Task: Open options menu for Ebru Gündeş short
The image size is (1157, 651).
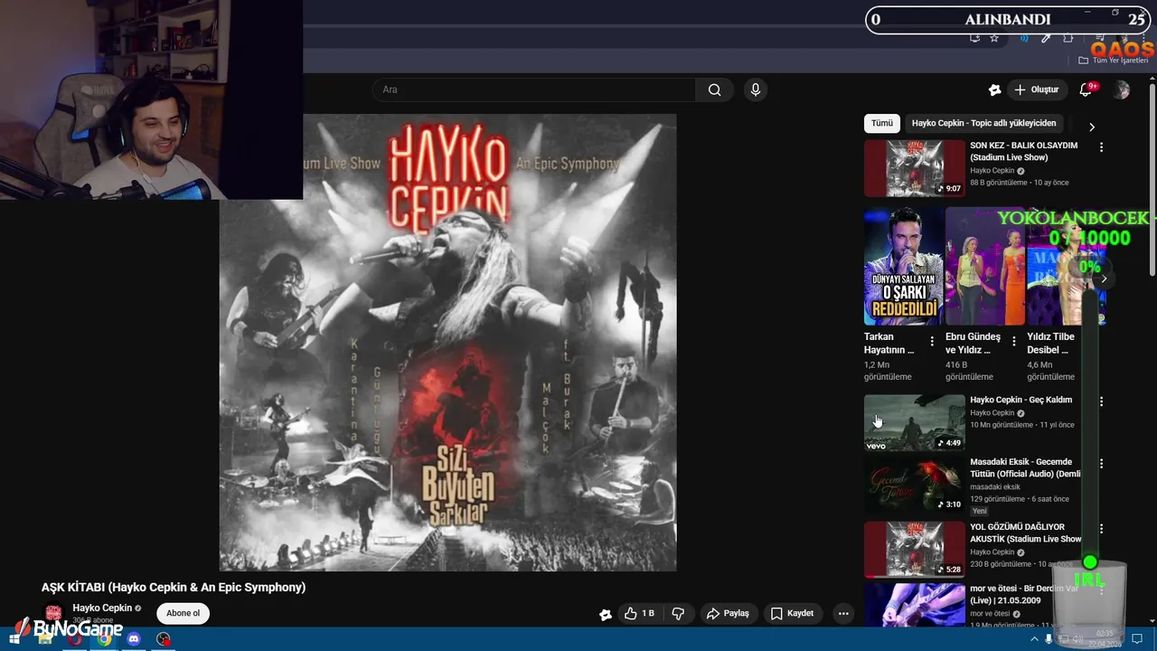Action: coord(1013,342)
